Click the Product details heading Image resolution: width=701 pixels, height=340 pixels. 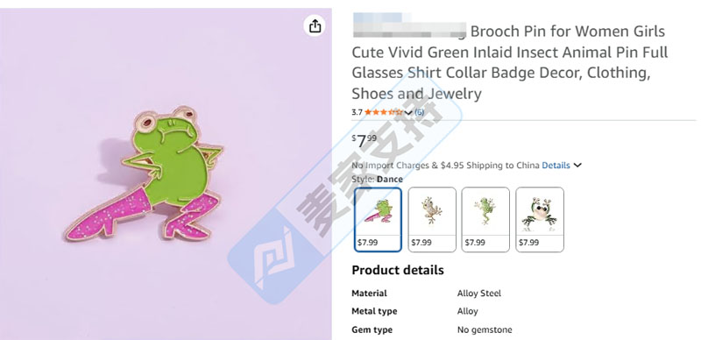click(x=398, y=270)
